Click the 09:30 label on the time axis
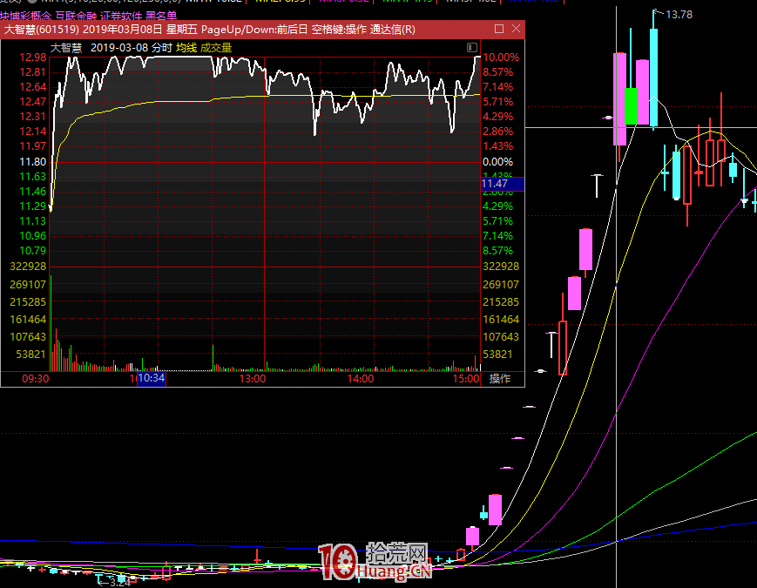The height and width of the screenshot is (588, 757). pos(35,378)
